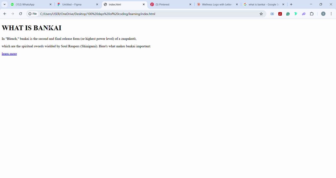Image resolution: width=336 pixels, height=178 pixels.
Task: Click the line starting which are the spiritual swords
Action: 76,46
